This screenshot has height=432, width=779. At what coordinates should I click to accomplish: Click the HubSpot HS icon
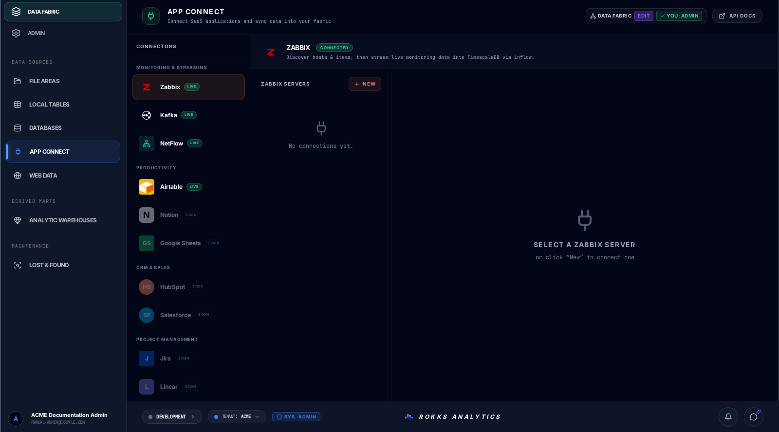pyautogui.click(x=147, y=287)
